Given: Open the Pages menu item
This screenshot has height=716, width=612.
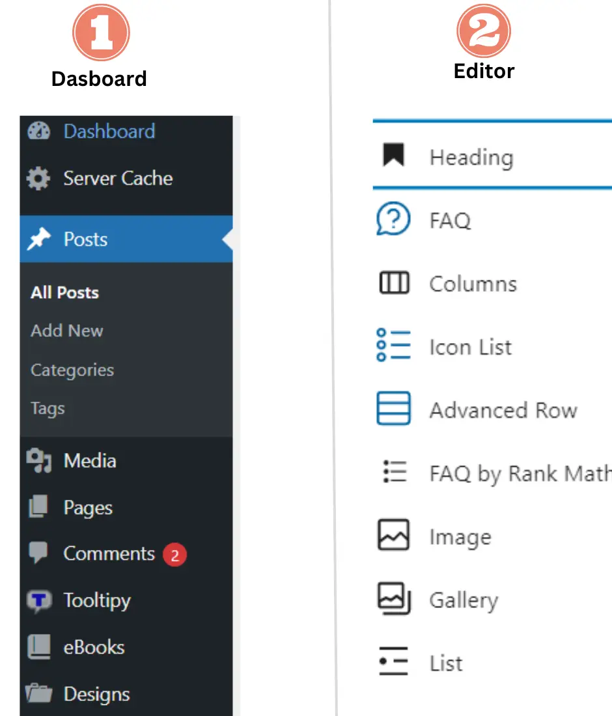Looking at the screenshot, I should coord(88,508).
